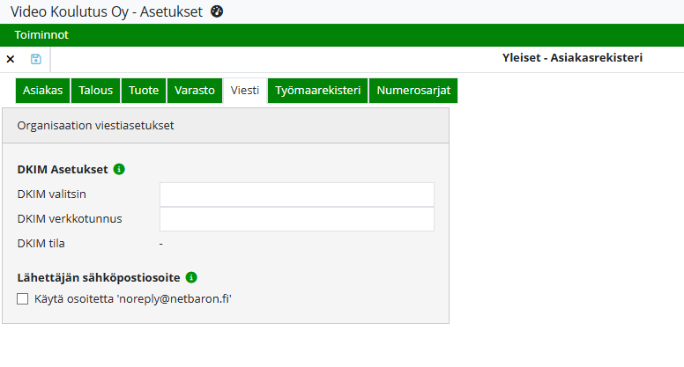Click the info icon beside DKIM Asetukset
The image size is (684, 367).
pos(119,169)
